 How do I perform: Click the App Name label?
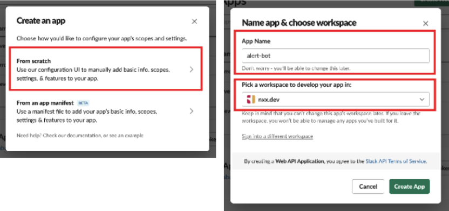click(256, 41)
